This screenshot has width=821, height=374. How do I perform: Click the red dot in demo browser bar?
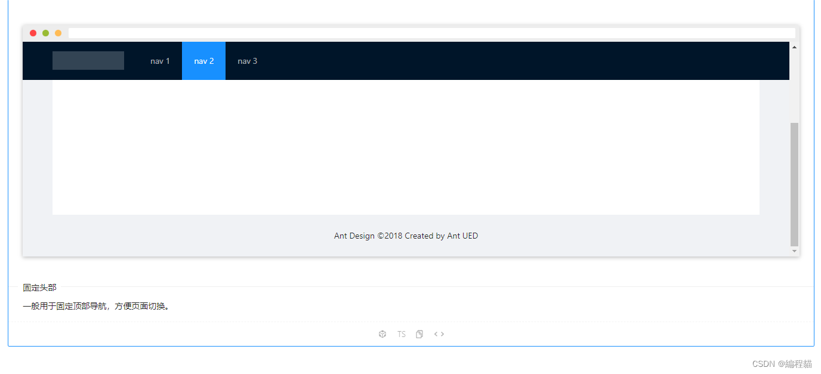tap(33, 33)
